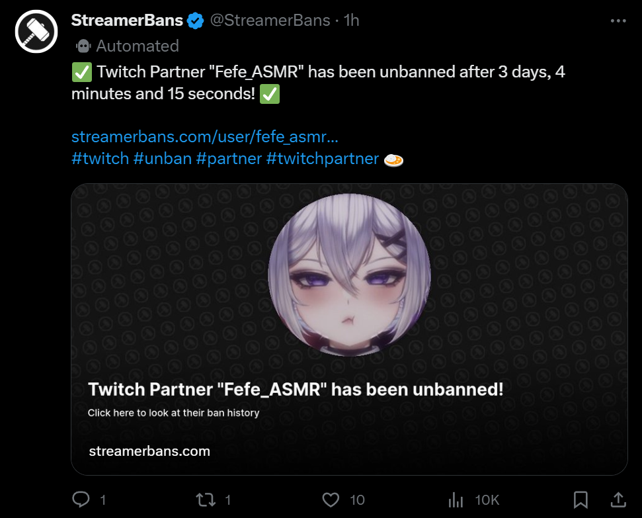Click the StreamerBans display name
This screenshot has height=518, width=642.
pyautogui.click(x=126, y=21)
